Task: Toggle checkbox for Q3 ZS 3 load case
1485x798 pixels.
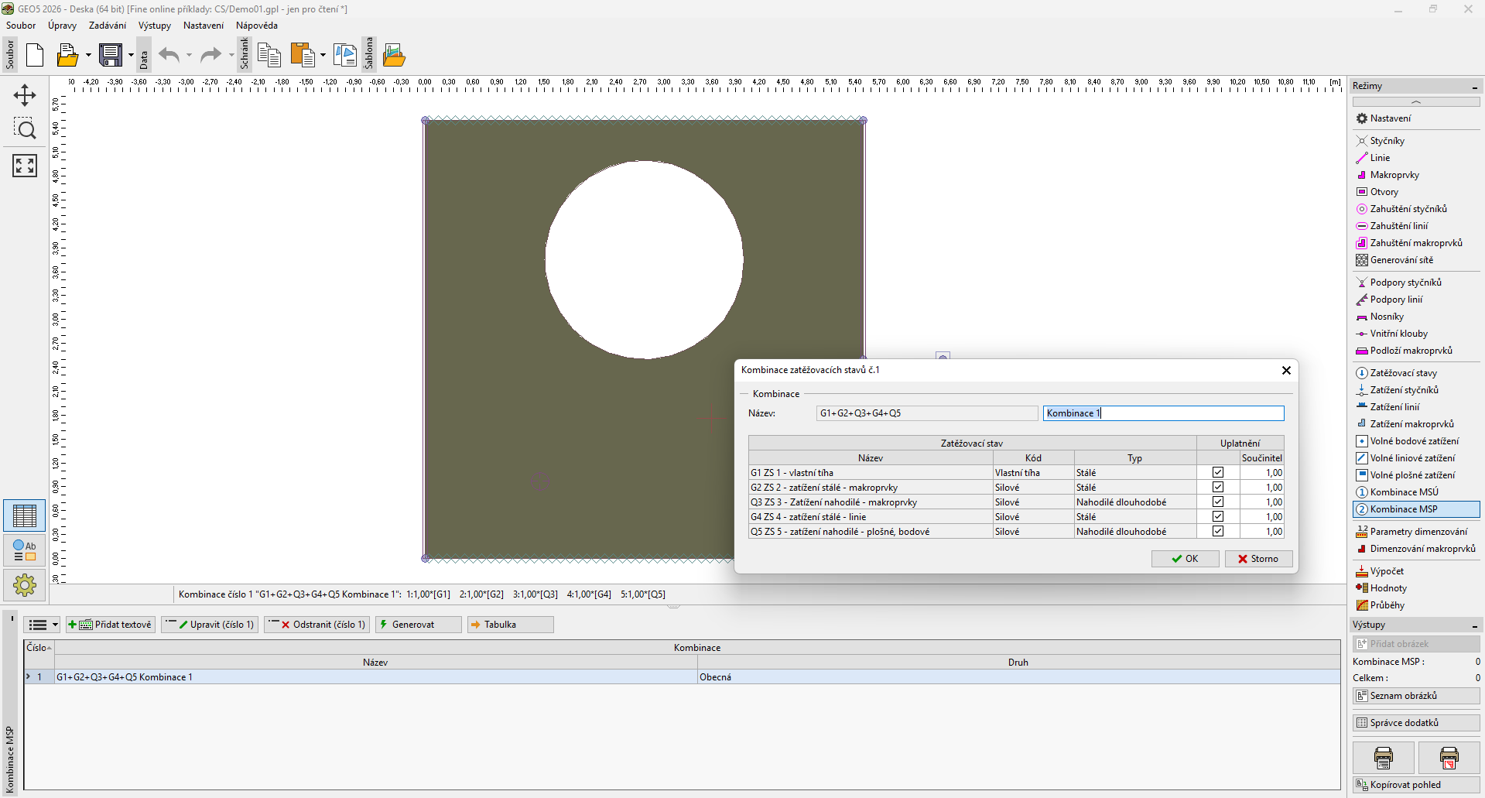Action: tap(1218, 502)
